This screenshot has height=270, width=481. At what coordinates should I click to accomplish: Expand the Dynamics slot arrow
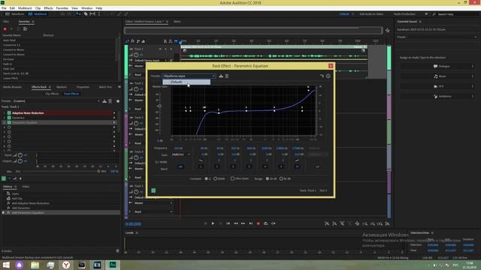coord(114,118)
